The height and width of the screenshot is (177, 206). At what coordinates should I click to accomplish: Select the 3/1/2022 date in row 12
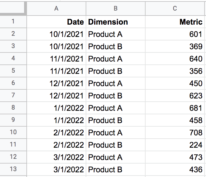coord(56,157)
